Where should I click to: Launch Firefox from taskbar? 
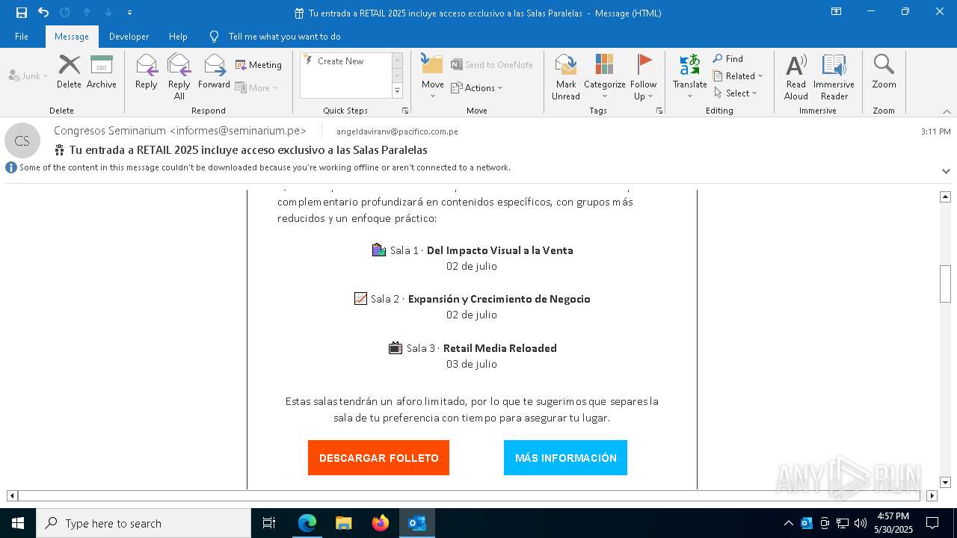tap(381, 523)
